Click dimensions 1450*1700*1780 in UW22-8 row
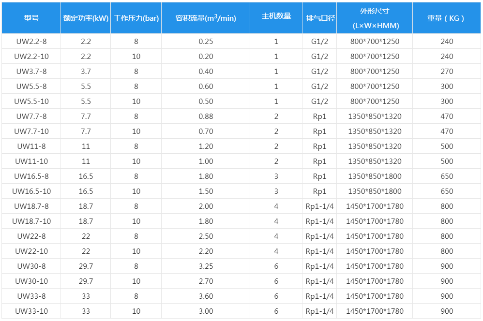 [375, 236]
